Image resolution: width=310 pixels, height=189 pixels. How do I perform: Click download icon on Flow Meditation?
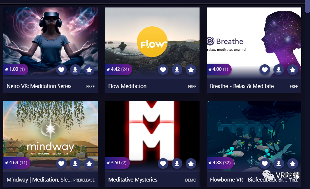tap(177, 70)
